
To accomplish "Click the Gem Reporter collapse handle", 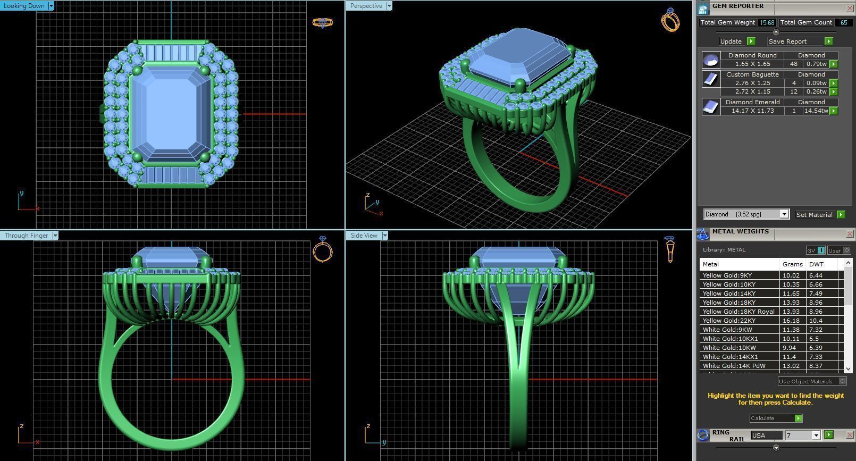I will 776,32.
